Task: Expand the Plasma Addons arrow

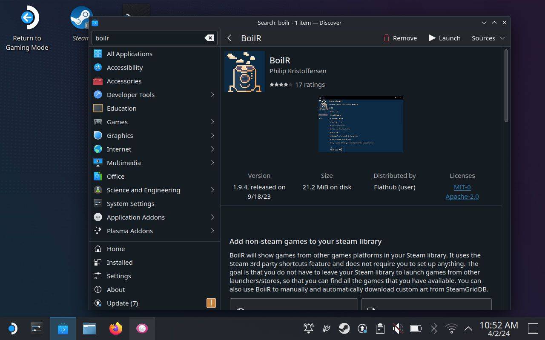Action: tap(212, 231)
